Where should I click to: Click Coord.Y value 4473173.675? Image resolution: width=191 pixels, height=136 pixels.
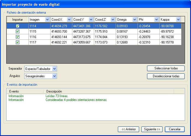[83, 37]
